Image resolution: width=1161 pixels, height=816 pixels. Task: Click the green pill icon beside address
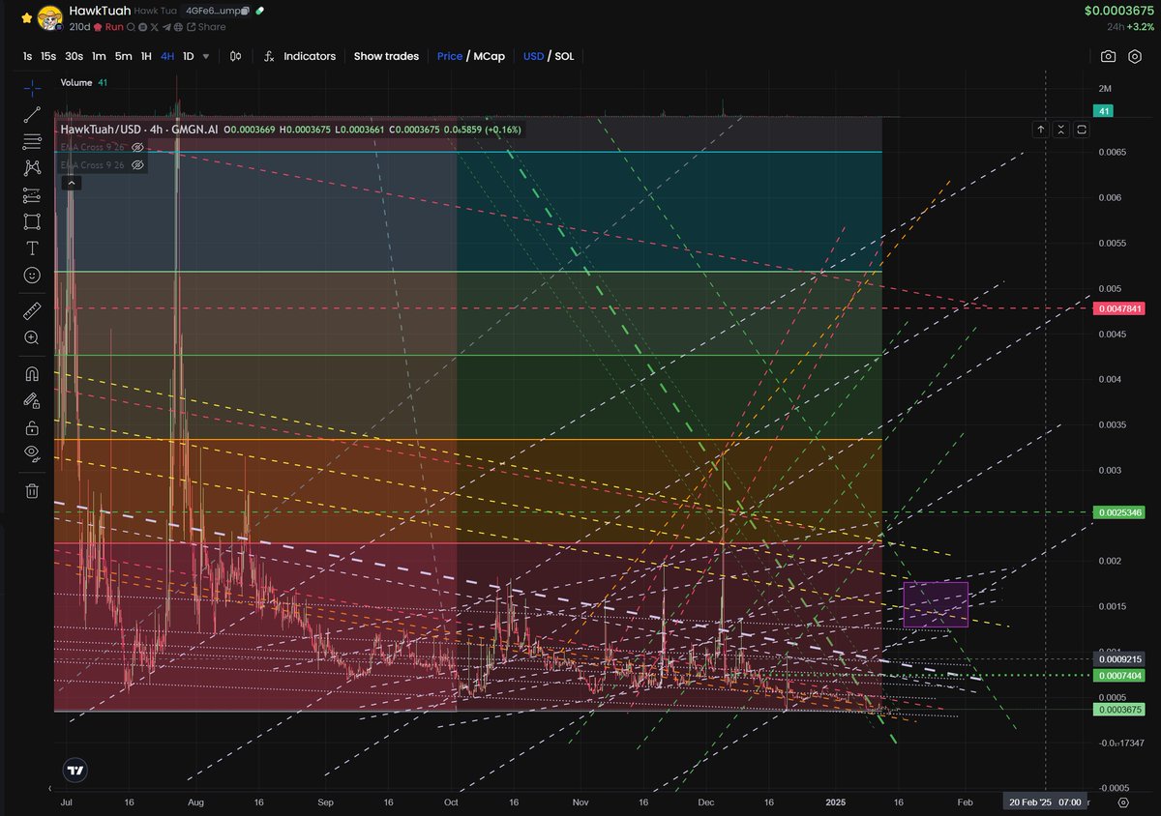(x=259, y=11)
